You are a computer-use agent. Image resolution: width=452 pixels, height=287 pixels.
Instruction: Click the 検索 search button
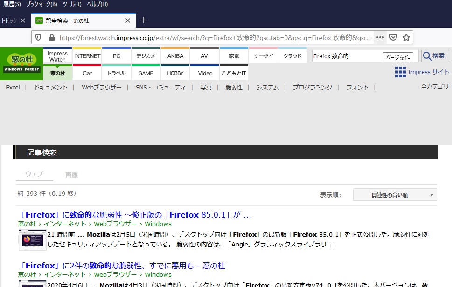pyautogui.click(x=435, y=56)
